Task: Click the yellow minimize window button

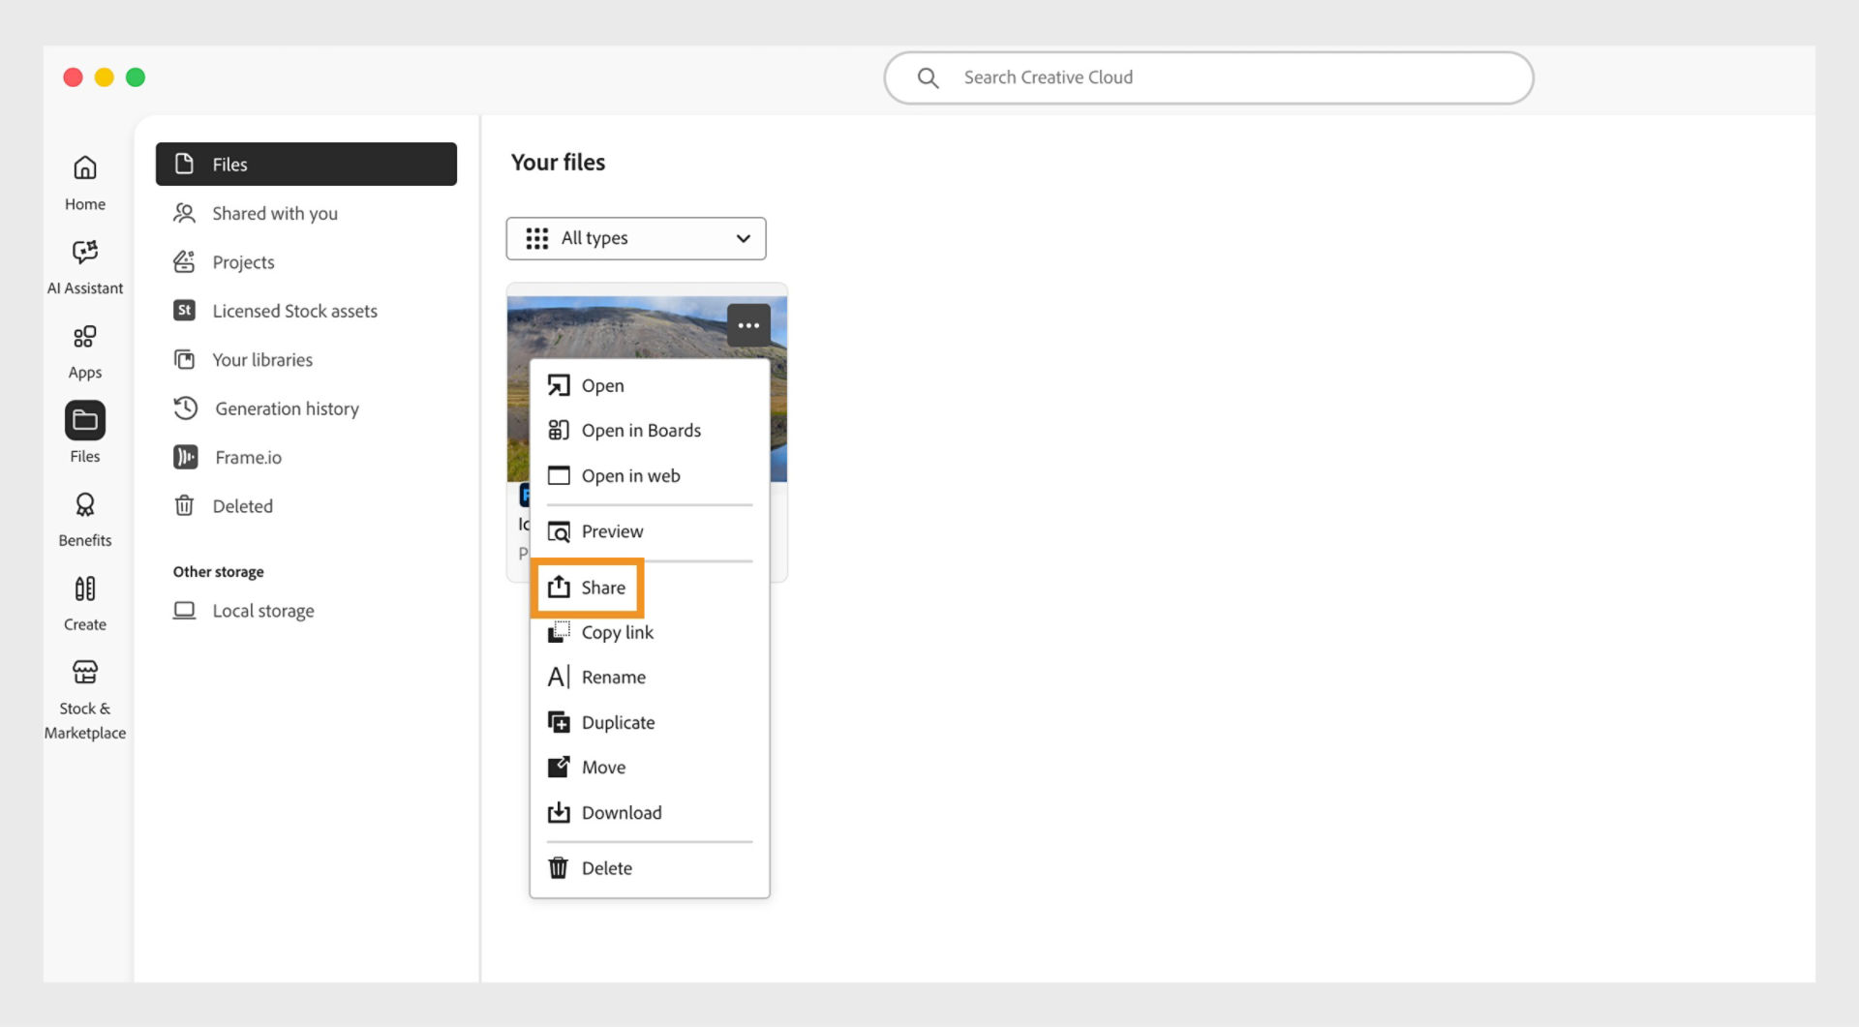Action: point(105,77)
